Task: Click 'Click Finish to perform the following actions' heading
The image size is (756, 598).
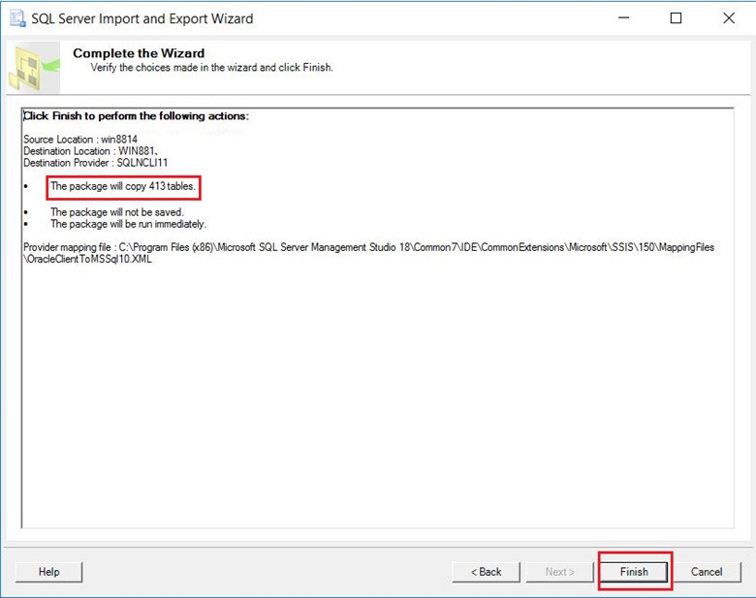Action: 136,116
